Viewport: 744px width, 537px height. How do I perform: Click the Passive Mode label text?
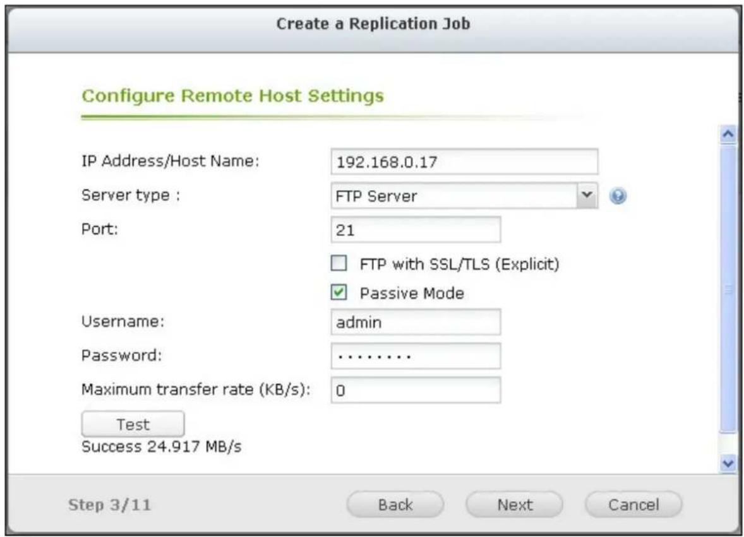tap(412, 293)
